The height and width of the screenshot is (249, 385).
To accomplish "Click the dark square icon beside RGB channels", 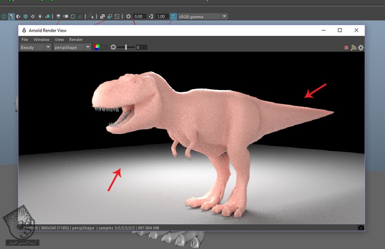I will 106,47.
